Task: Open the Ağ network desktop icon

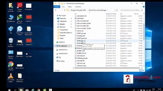Action: (x=11, y=30)
